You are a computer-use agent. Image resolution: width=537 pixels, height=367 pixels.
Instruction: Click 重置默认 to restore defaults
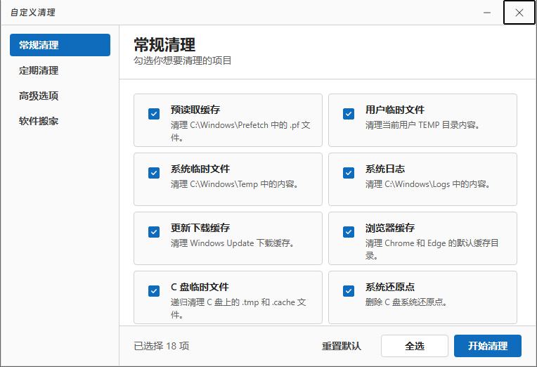(x=342, y=346)
